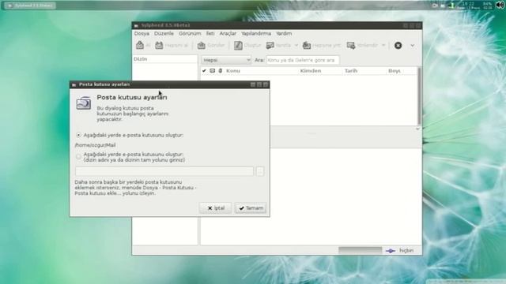This screenshot has width=506, height=284.
Task: Open the Görünüm menu
Action: tap(190, 33)
